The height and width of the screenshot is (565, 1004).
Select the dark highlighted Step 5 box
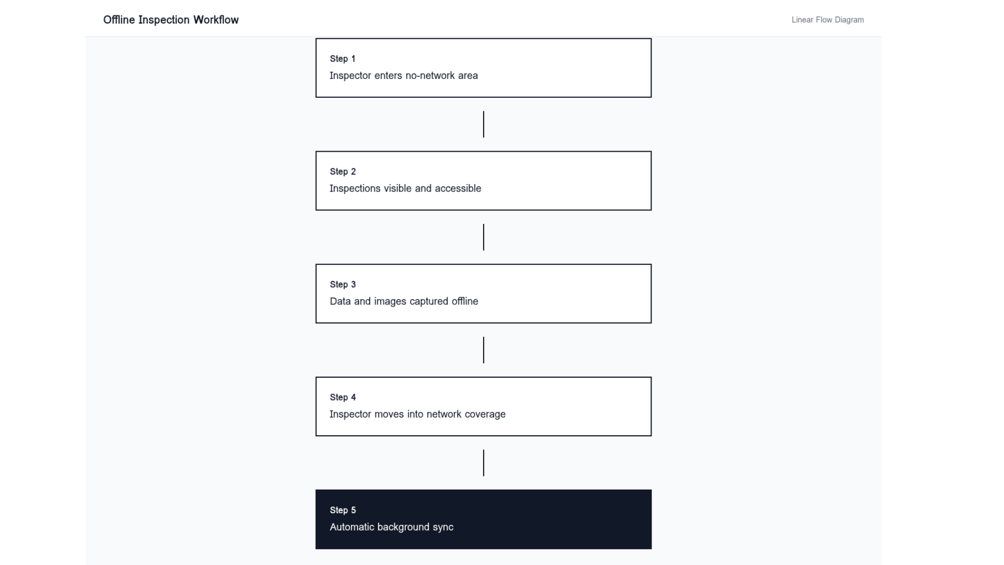pyautogui.click(x=549, y=519)
